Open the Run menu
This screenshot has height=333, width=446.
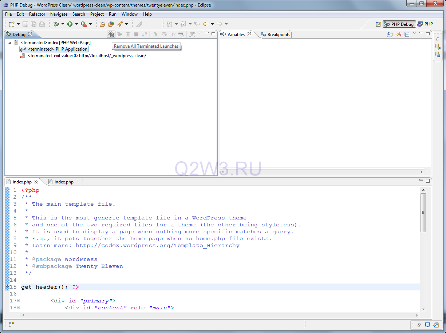pyautogui.click(x=113, y=14)
